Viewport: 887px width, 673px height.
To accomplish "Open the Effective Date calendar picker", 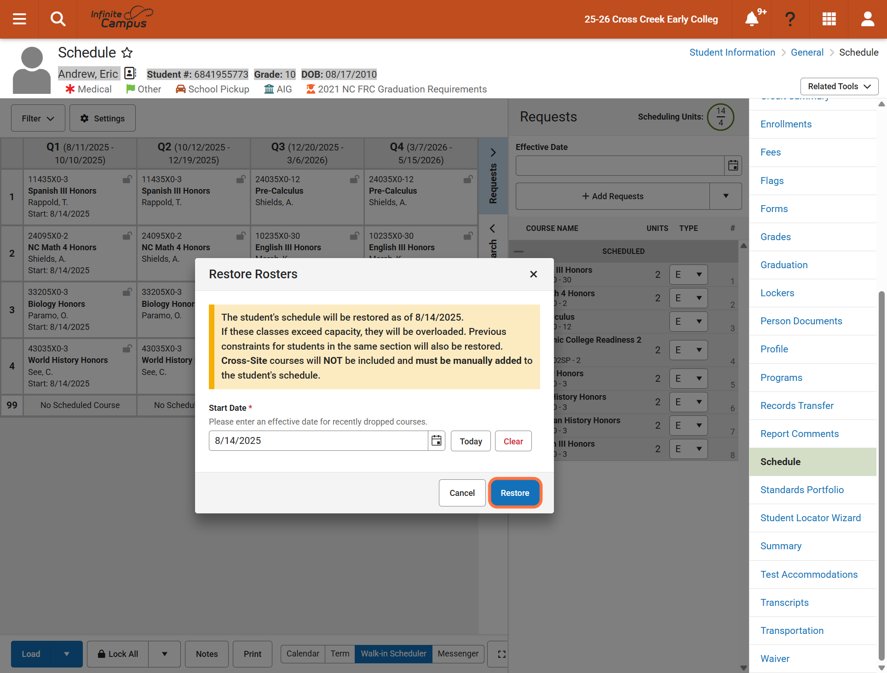I will coord(733,166).
